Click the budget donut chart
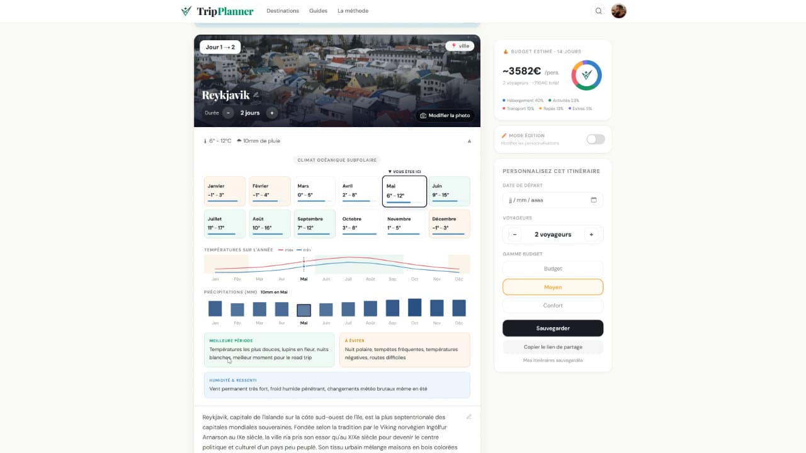The image size is (806, 453). pos(586,75)
